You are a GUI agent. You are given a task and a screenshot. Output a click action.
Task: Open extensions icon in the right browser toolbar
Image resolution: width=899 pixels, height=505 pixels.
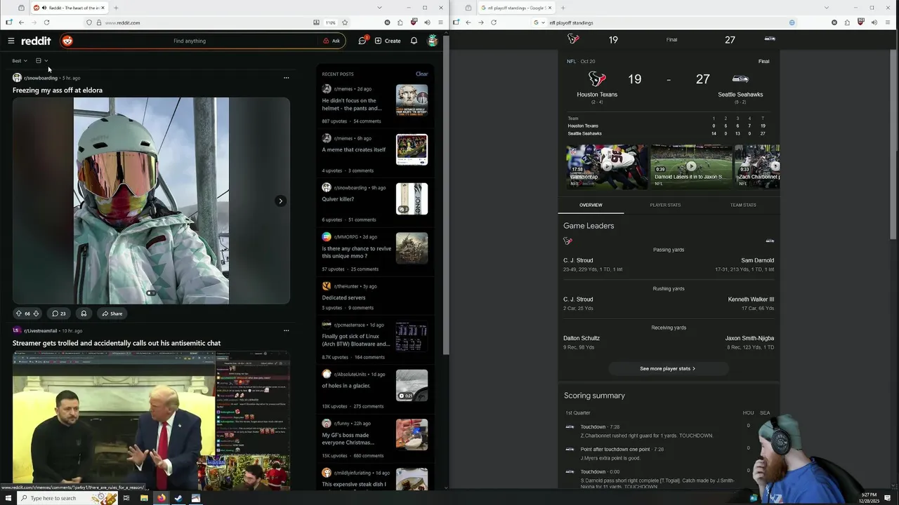click(x=848, y=22)
